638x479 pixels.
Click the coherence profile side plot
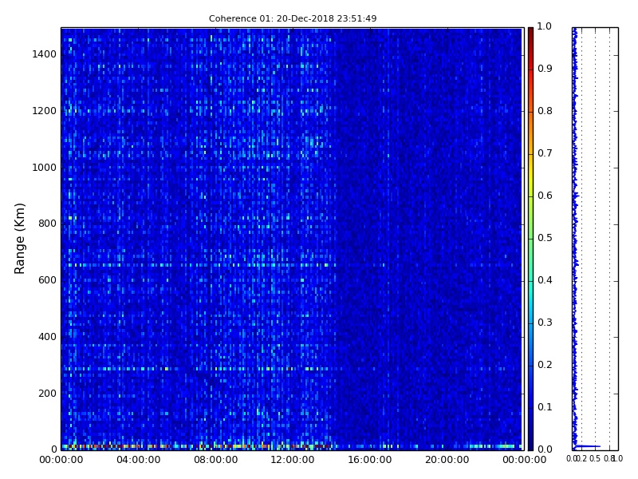(595, 239)
